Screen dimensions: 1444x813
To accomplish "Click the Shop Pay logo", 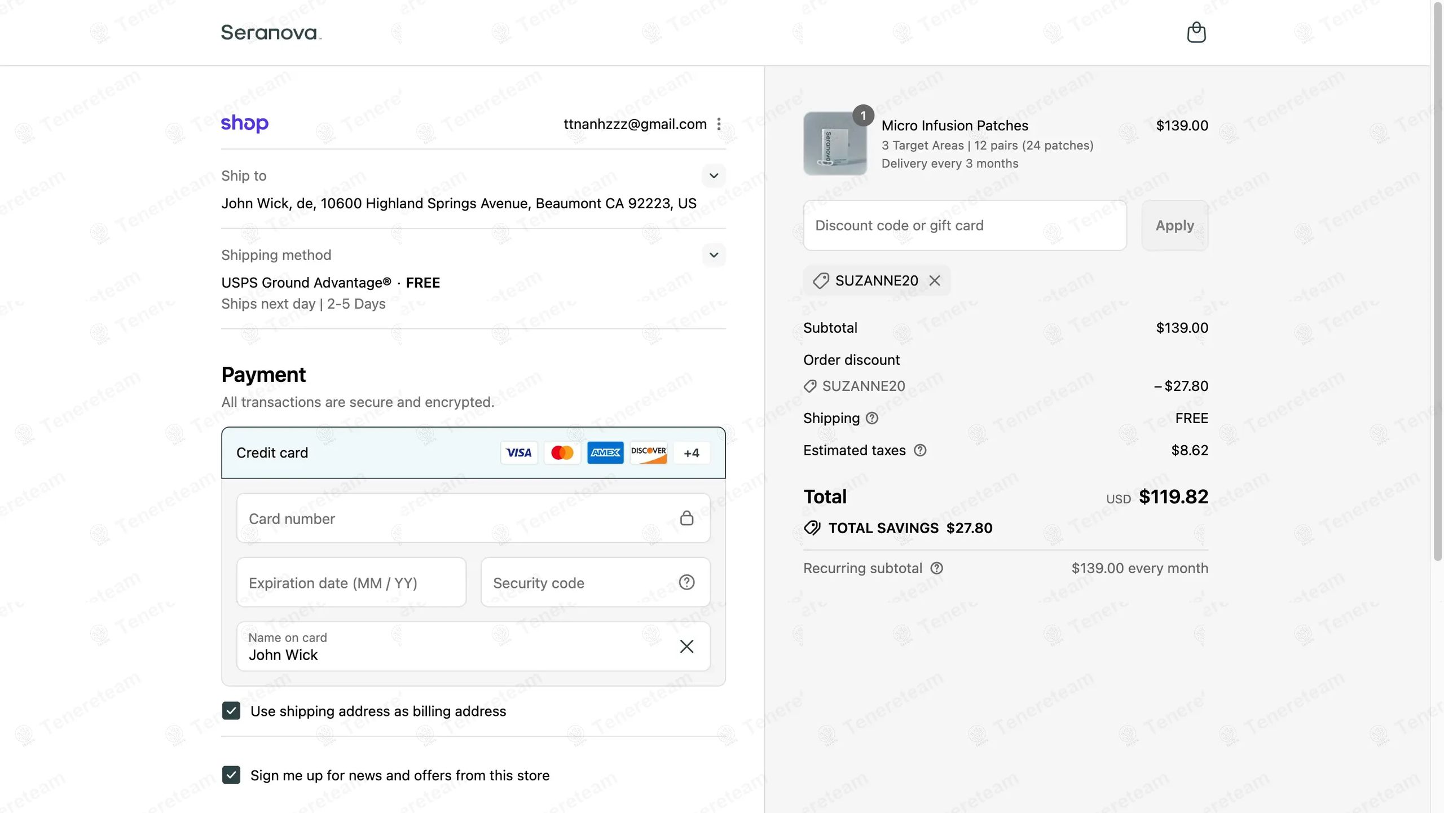I will (245, 123).
